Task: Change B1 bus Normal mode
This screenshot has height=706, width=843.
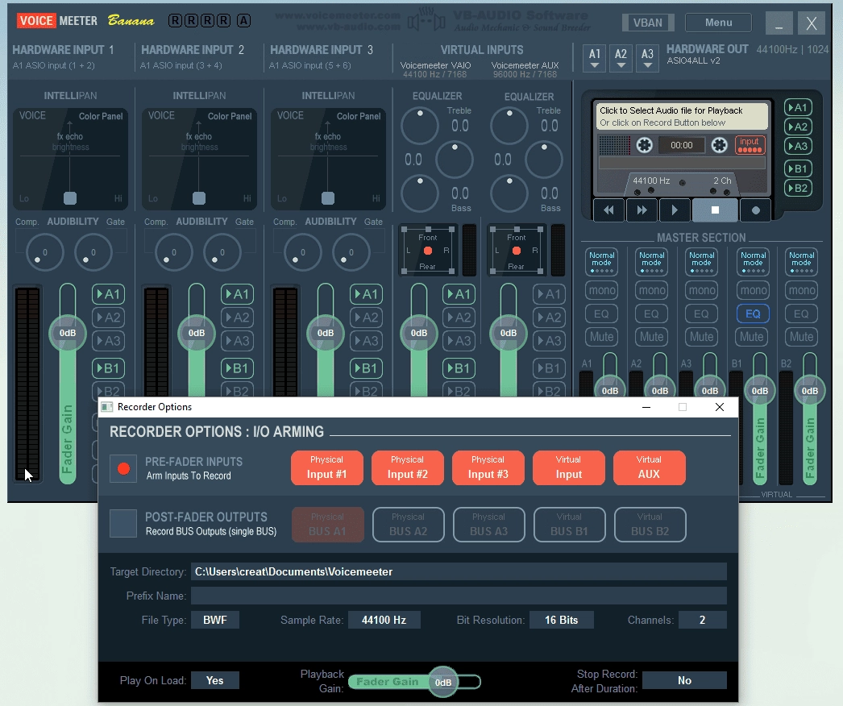Action: pos(754,262)
